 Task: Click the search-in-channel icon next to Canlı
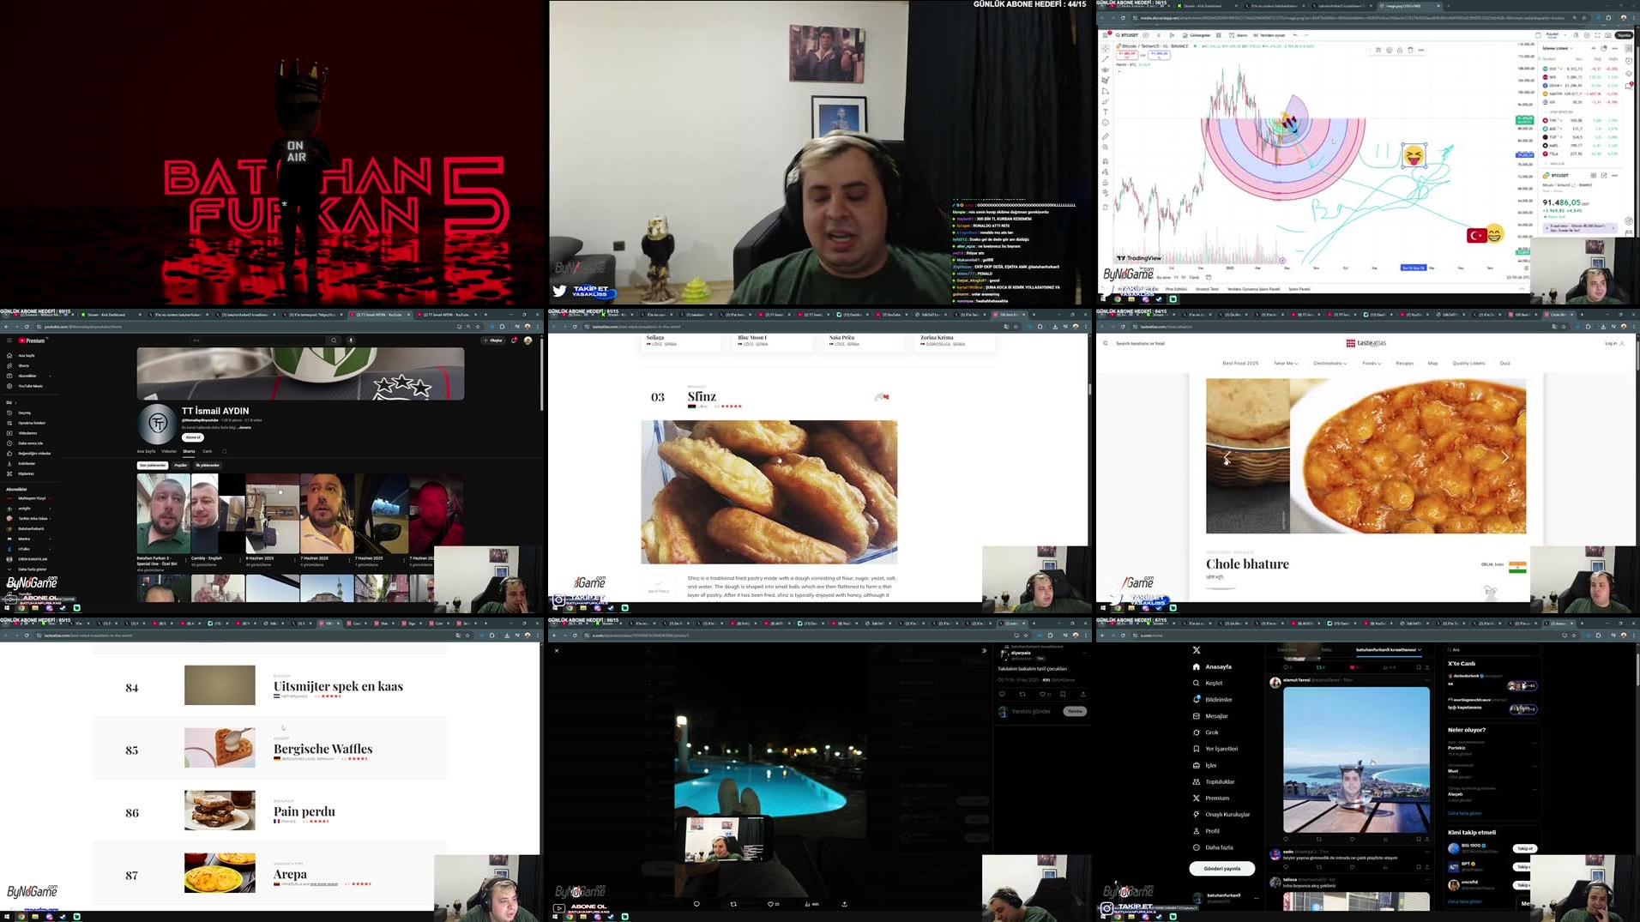click(x=225, y=451)
